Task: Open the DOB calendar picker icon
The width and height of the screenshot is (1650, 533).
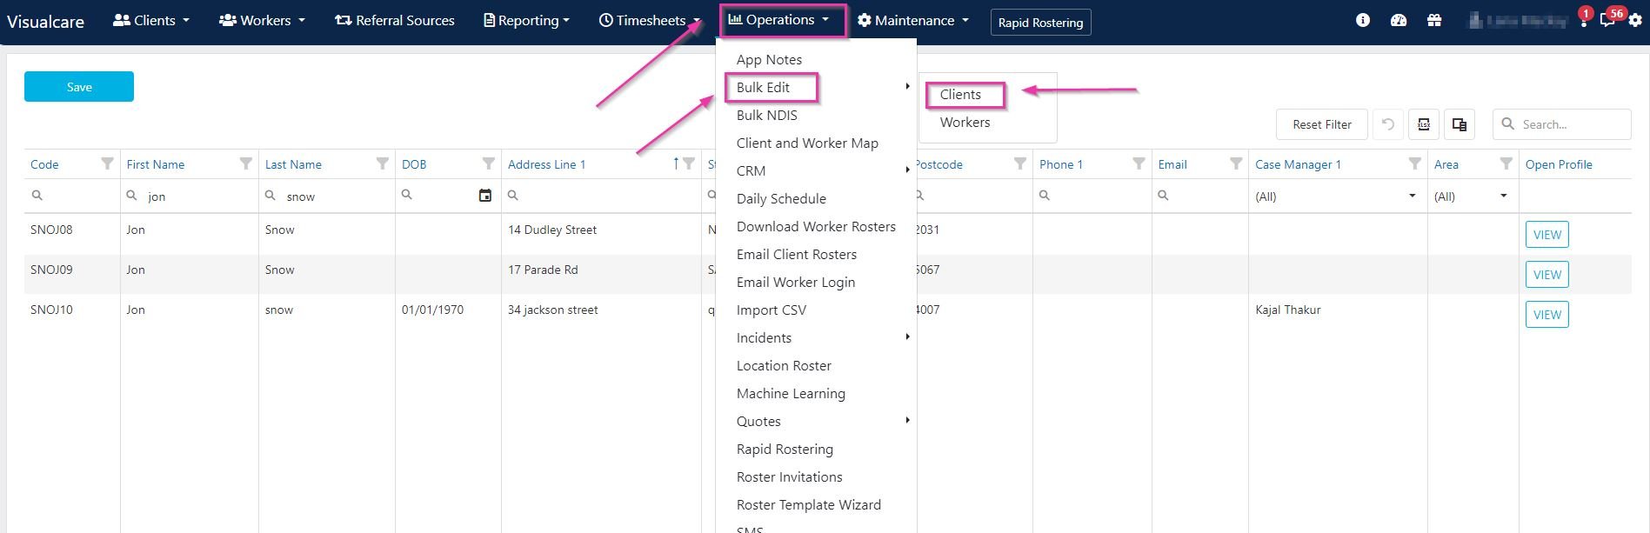Action: 485,196
